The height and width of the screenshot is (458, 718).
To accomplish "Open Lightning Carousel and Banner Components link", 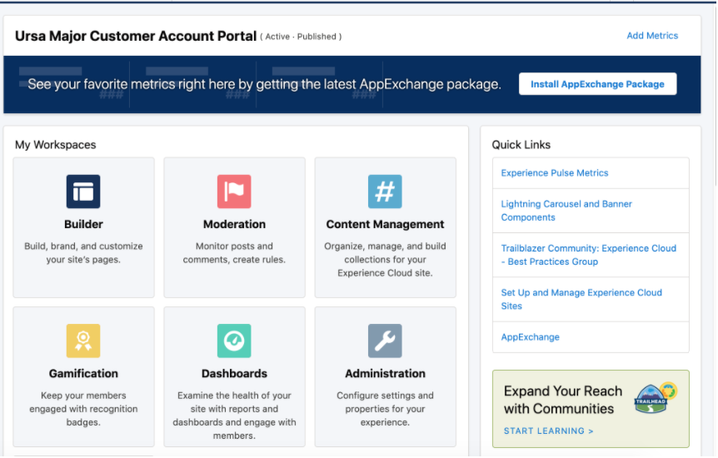I will coord(566,211).
